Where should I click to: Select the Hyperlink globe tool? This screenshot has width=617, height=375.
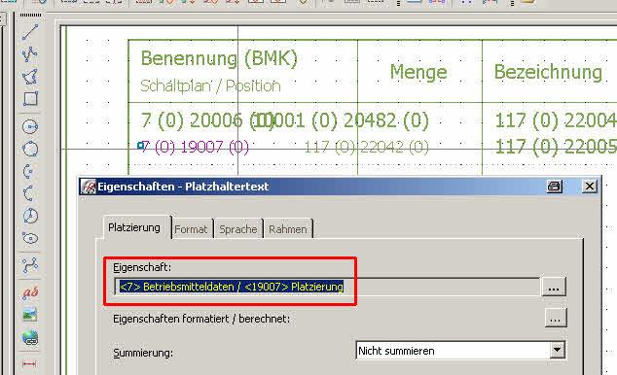[x=30, y=337]
